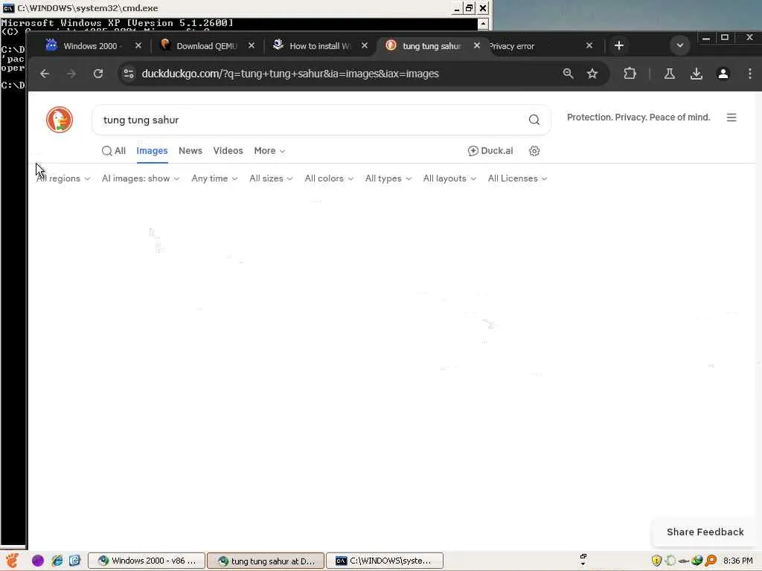Expand the All regions filter
This screenshot has height=571, width=762.
pyautogui.click(x=63, y=178)
